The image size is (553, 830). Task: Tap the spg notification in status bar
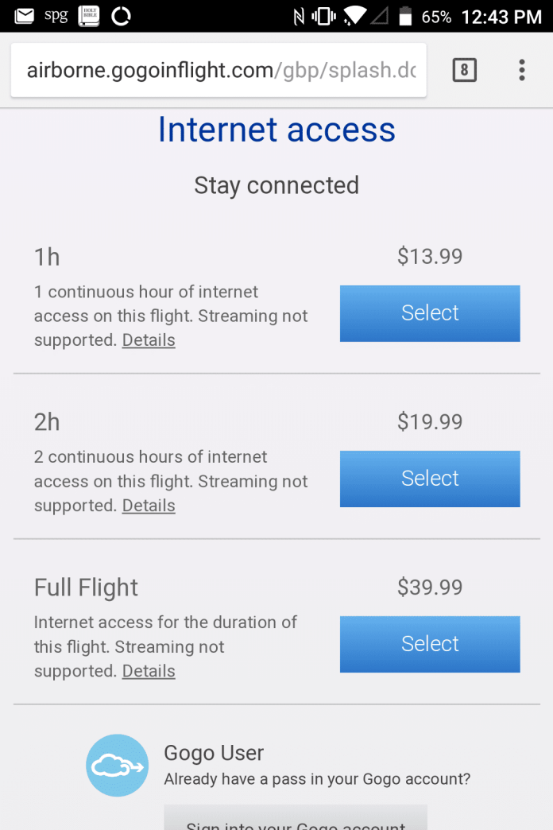pos(56,16)
